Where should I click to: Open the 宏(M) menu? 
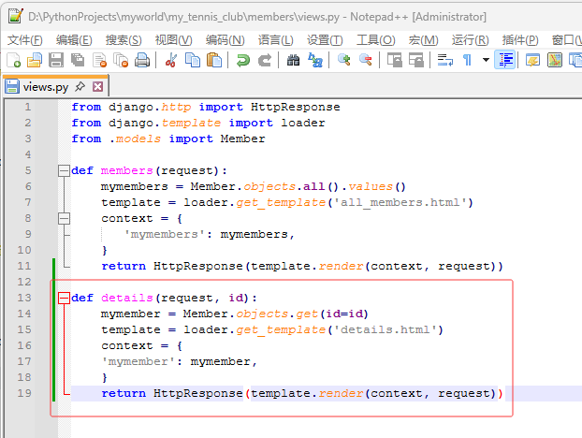tap(423, 39)
